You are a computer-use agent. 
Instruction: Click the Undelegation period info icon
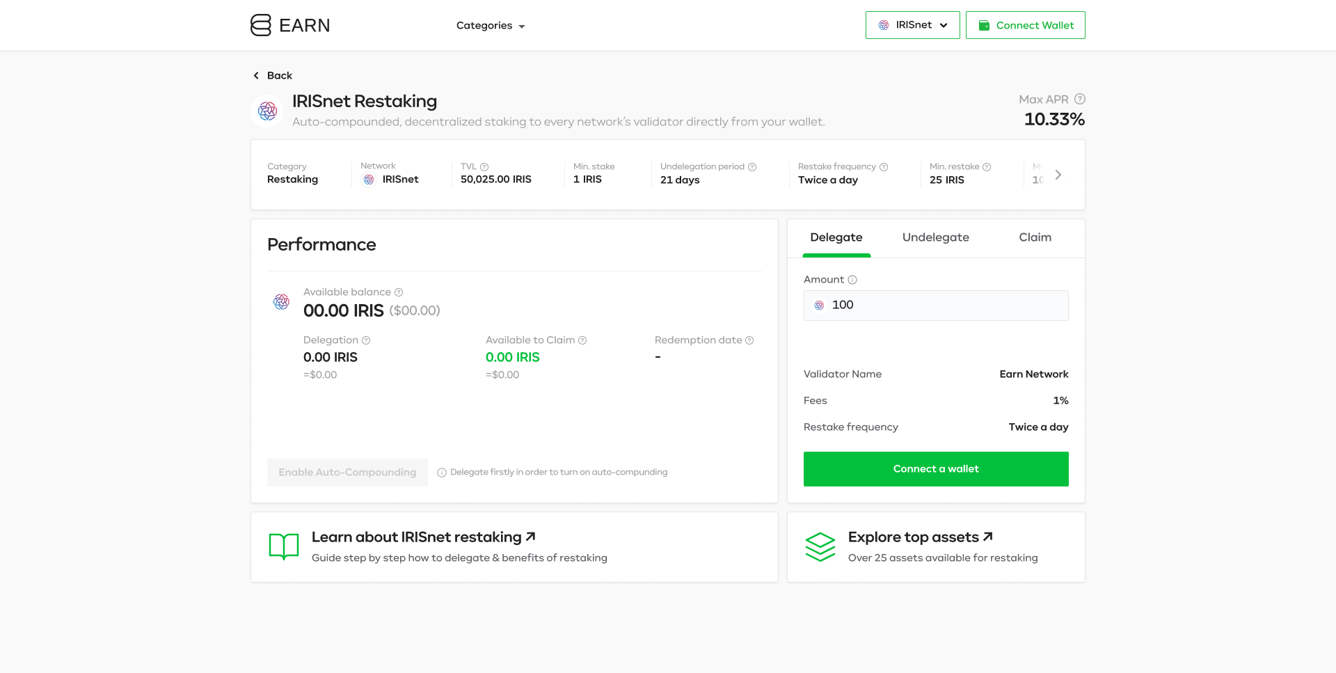tap(752, 167)
